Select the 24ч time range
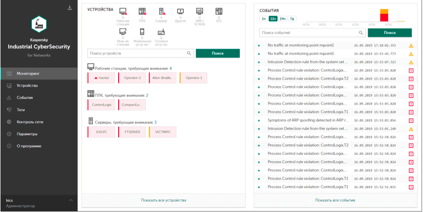This screenshot has height=212, width=423. [x=282, y=18]
